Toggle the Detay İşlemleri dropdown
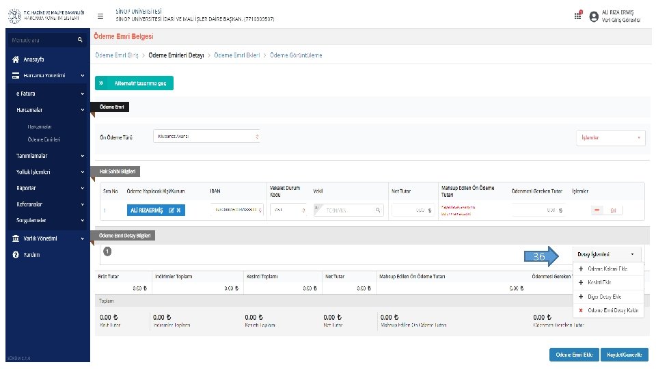656x369 pixels. [x=606, y=254]
